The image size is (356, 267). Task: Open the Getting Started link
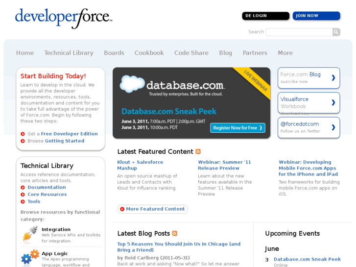65,141
